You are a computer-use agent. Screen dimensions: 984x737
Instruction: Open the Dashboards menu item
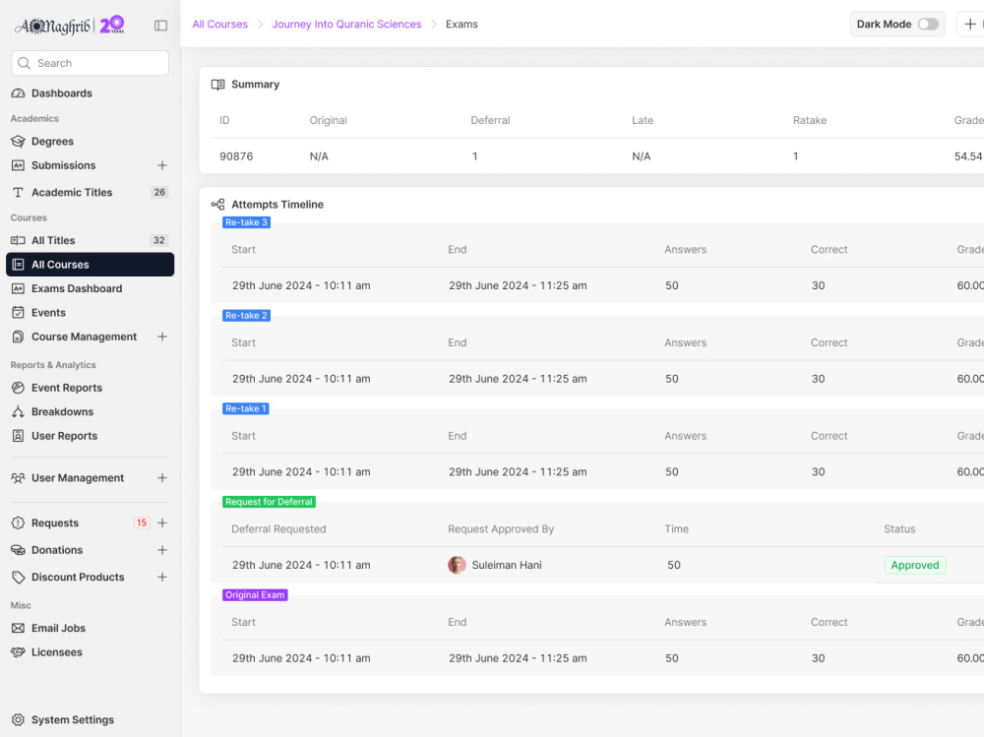(x=90, y=92)
